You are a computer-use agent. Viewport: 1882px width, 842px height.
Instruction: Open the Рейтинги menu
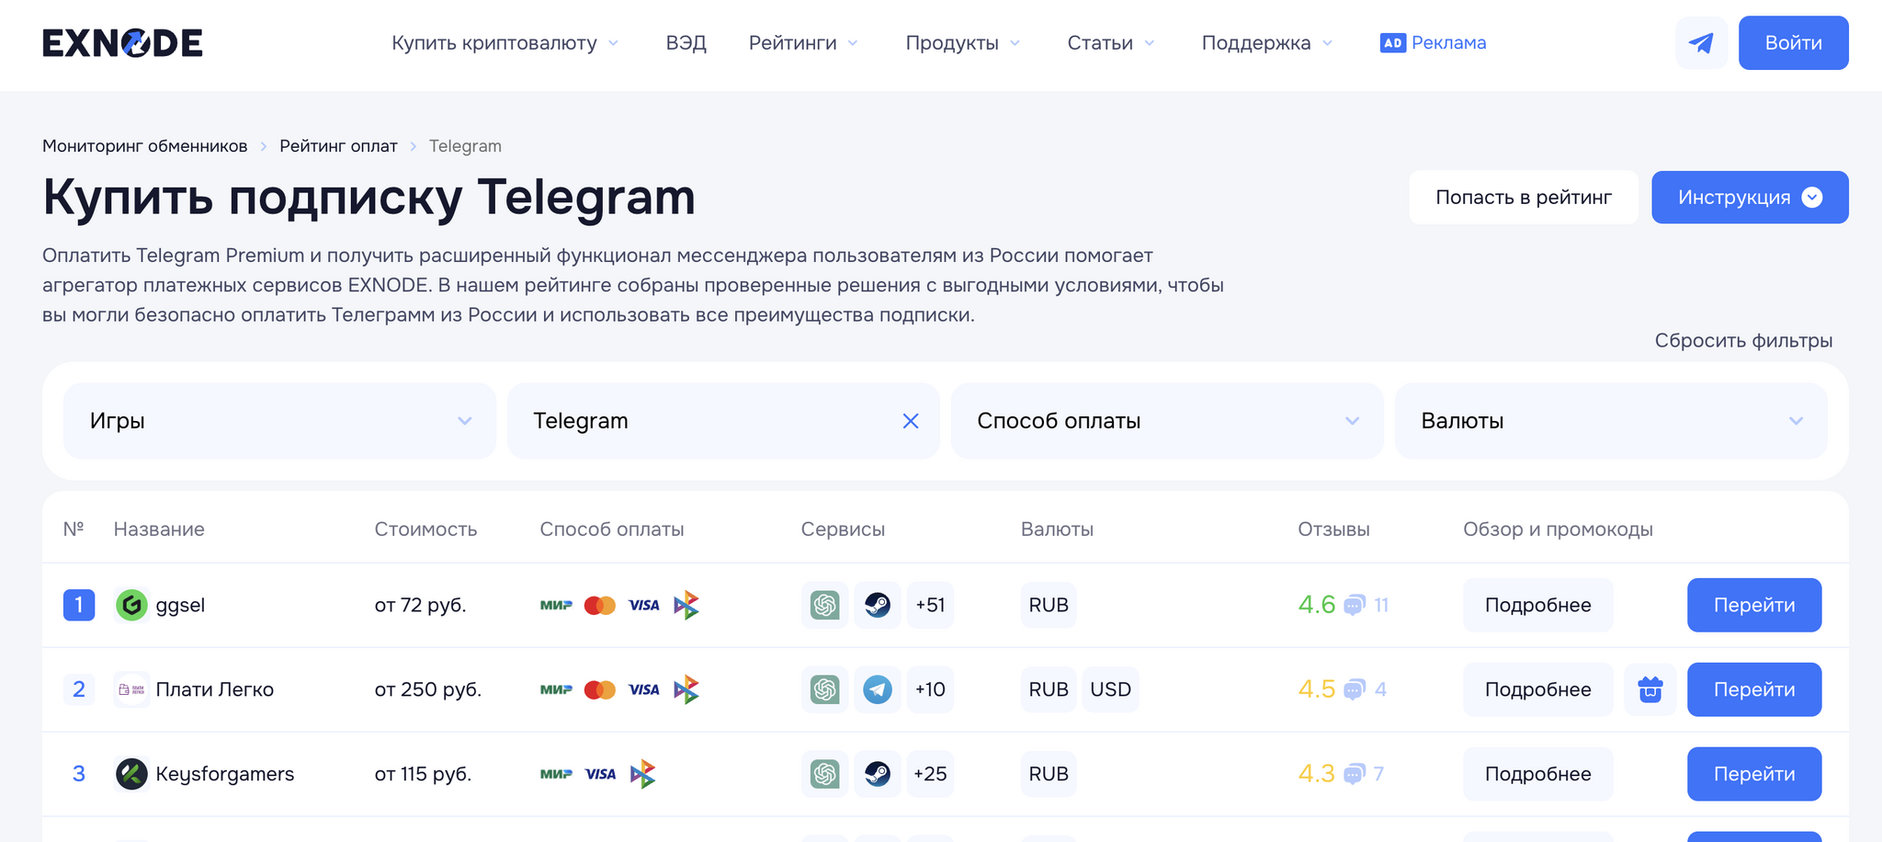(803, 43)
